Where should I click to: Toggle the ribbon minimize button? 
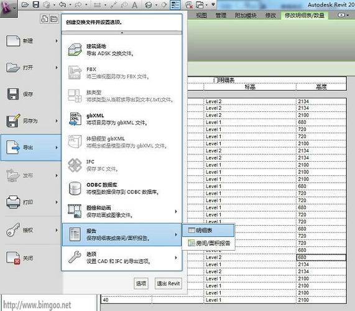(341, 15)
